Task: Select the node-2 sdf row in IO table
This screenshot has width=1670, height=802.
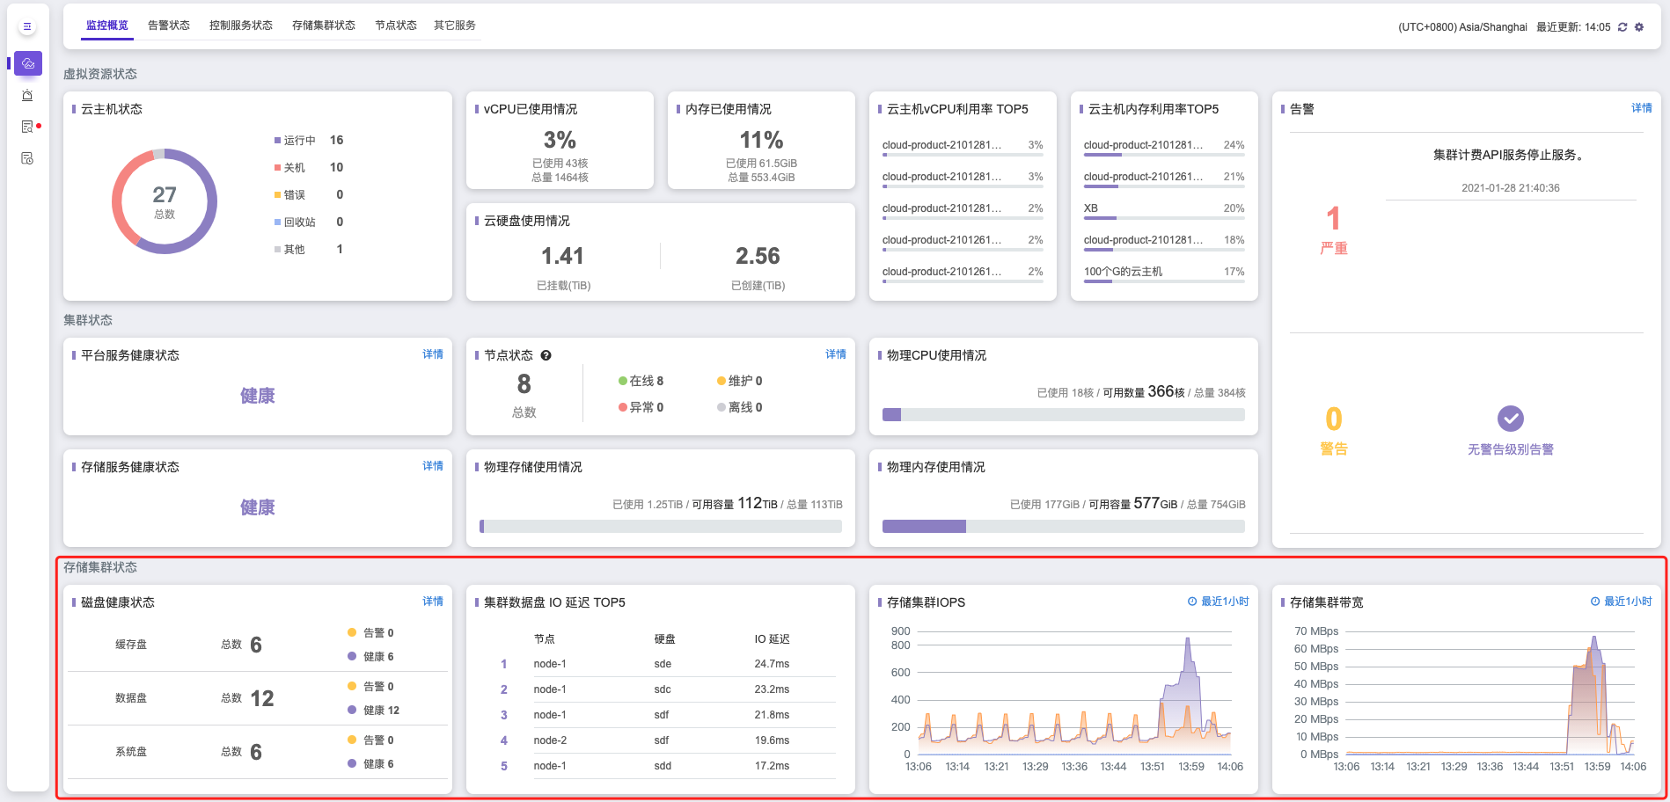Action: (x=660, y=740)
